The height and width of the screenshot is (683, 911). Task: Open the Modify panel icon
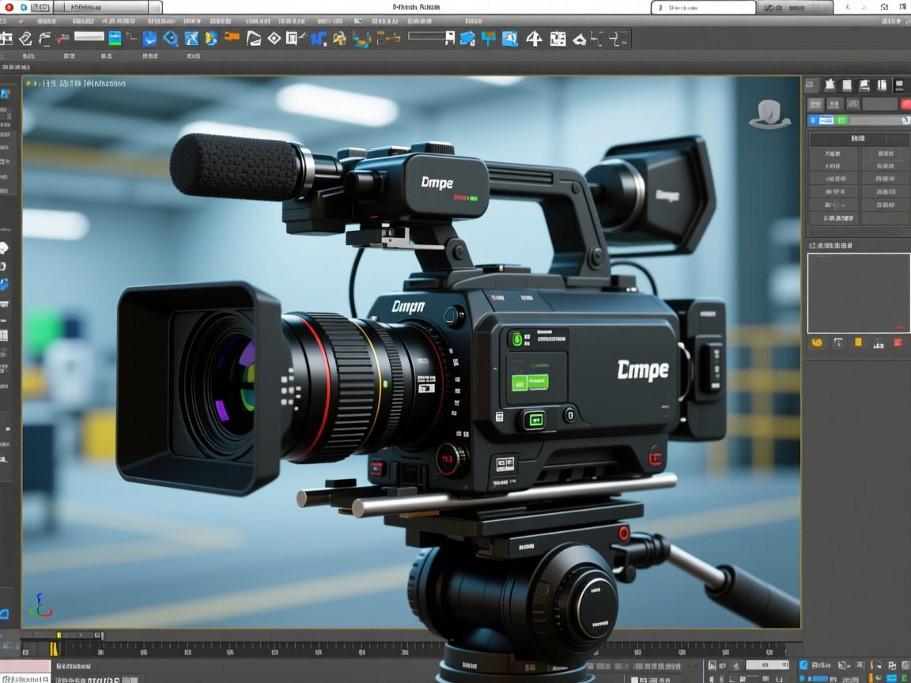click(829, 85)
